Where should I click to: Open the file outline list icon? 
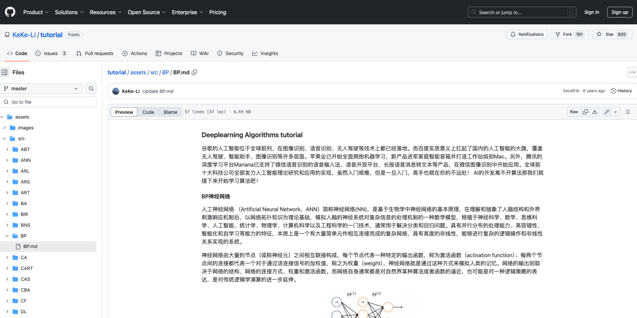click(x=627, y=112)
